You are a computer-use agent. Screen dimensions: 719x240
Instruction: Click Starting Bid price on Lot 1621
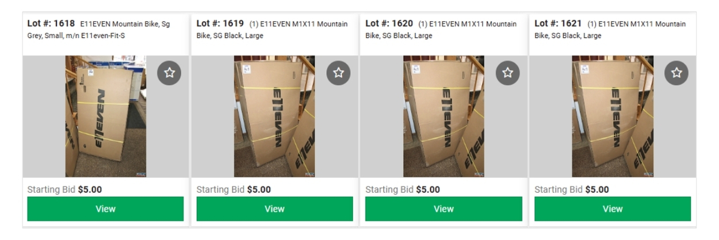point(597,190)
